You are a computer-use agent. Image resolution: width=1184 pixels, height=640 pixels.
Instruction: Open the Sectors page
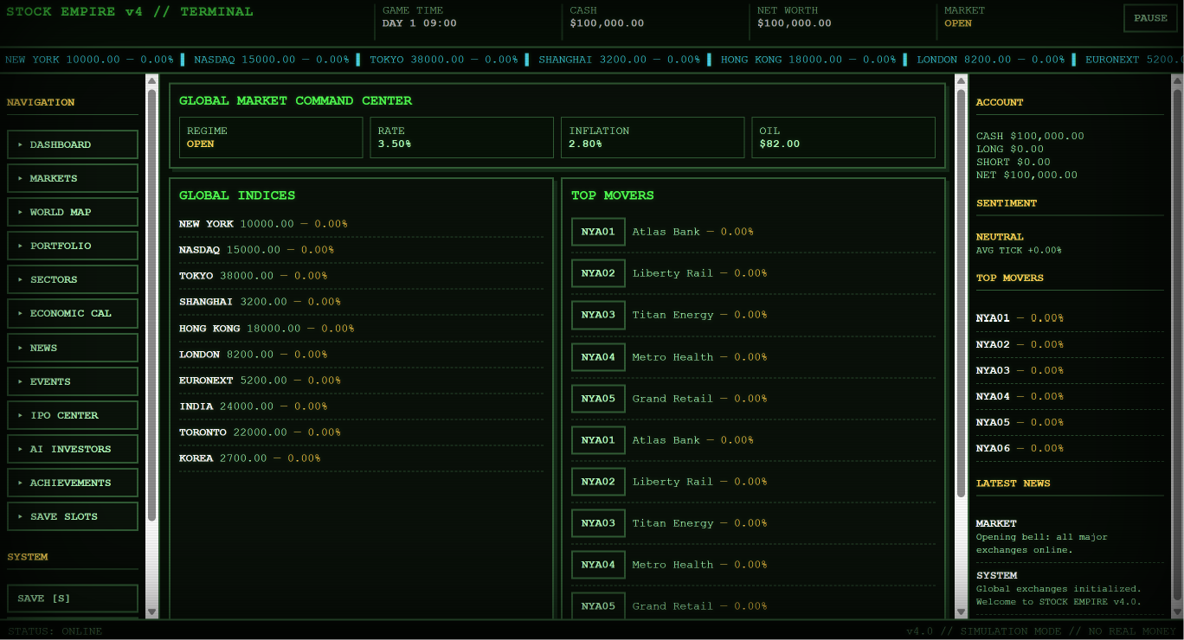tap(73, 279)
